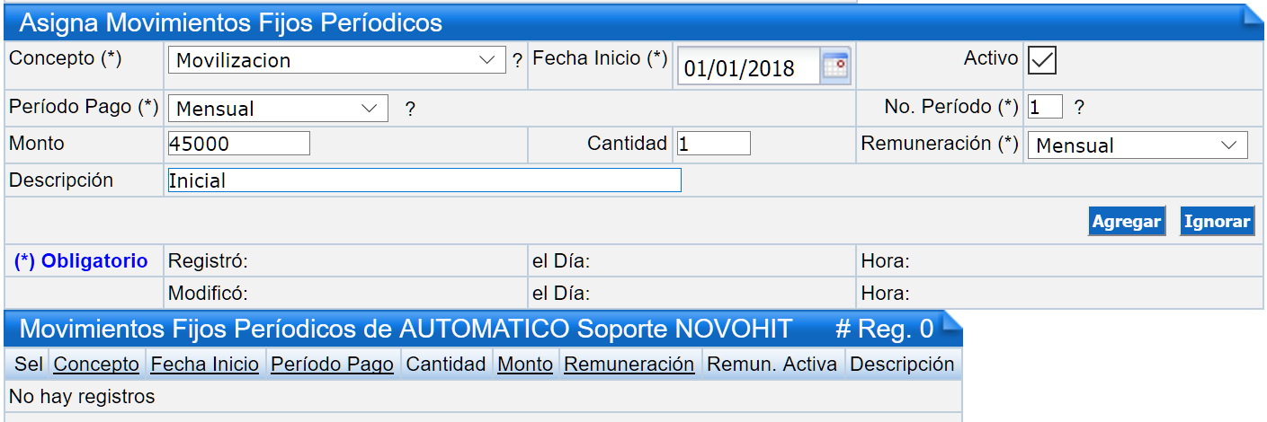Screen dimensions: 1267x422
Task: Open the Período Pago dropdown set to Mensual
Action: click(x=278, y=109)
